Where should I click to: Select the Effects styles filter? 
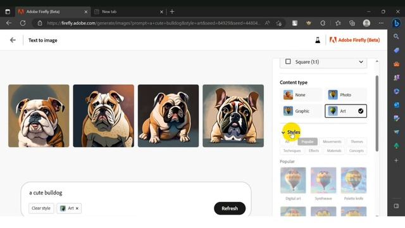(314, 151)
